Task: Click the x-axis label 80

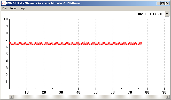Action: (x=147, y=92)
